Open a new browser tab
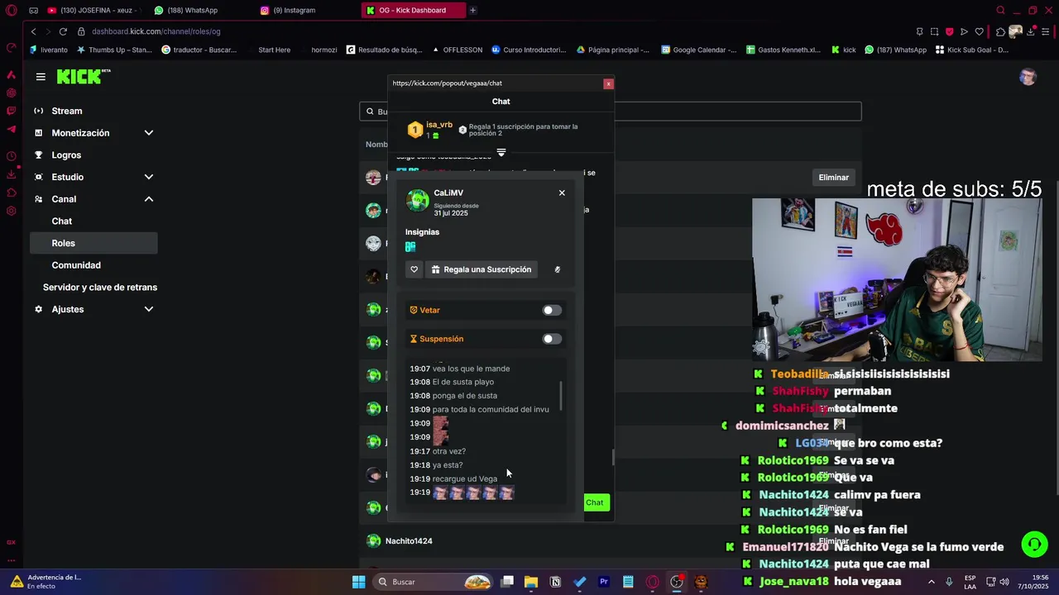The width and height of the screenshot is (1059, 595). click(472, 10)
